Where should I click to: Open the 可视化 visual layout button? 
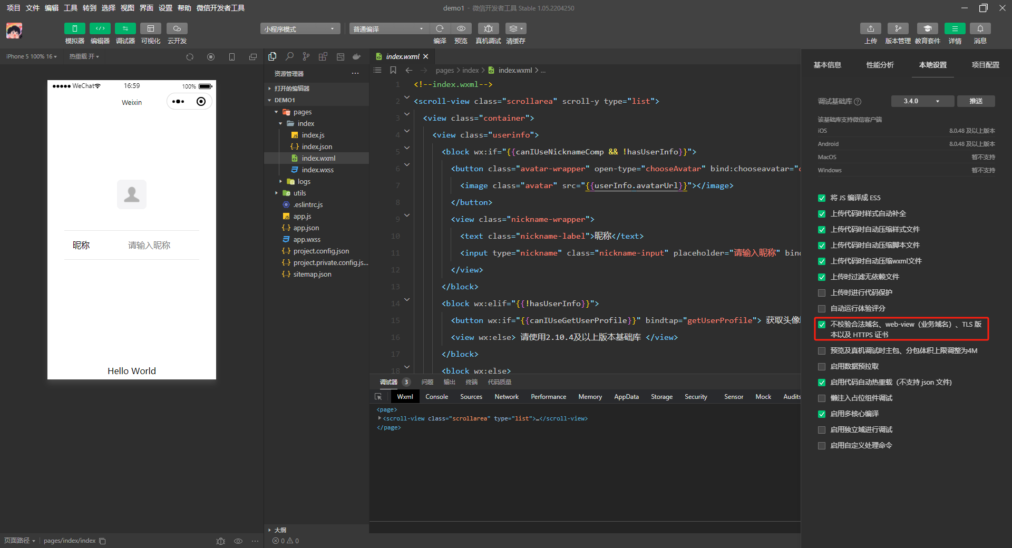[150, 28]
